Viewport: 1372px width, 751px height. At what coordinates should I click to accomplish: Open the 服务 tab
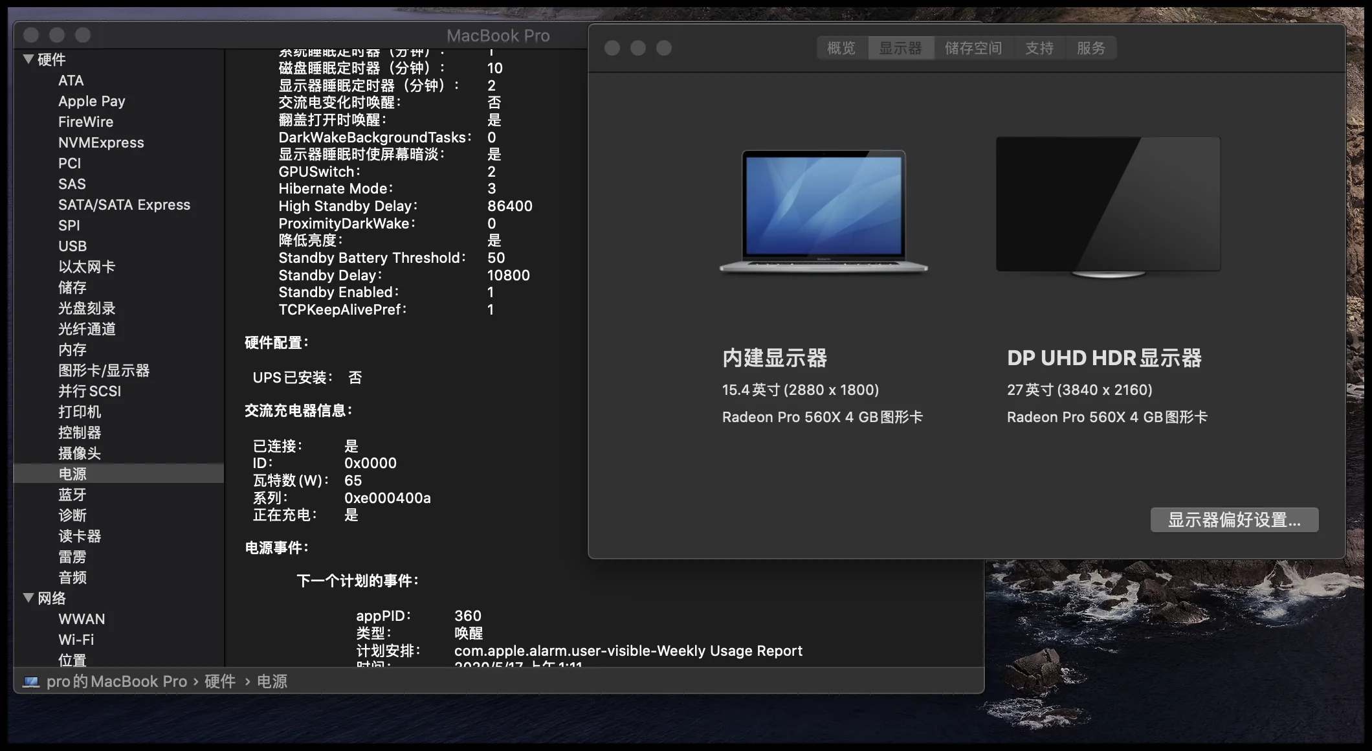click(x=1091, y=47)
